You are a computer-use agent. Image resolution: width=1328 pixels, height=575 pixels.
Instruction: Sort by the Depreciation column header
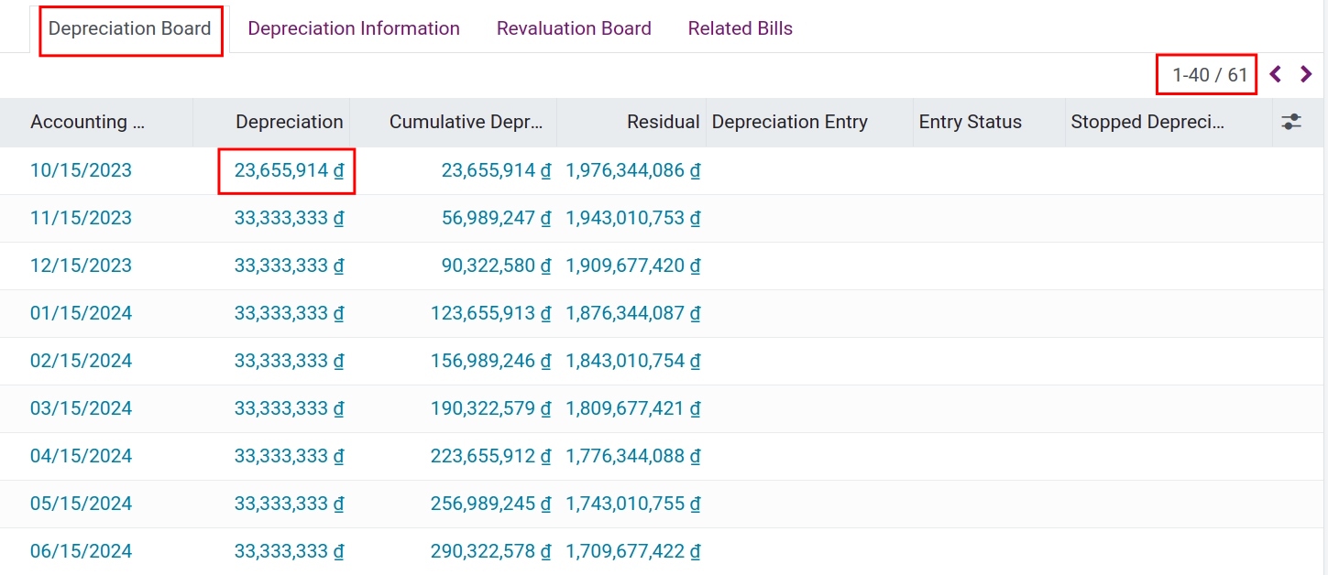tap(289, 122)
